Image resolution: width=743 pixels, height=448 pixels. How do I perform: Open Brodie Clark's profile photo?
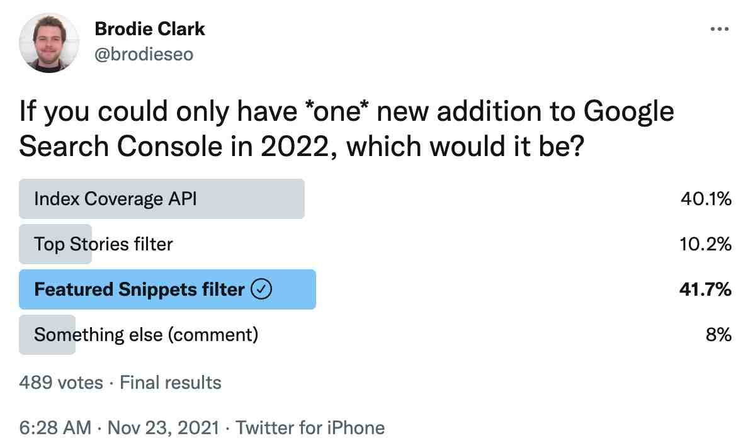(49, 43)
